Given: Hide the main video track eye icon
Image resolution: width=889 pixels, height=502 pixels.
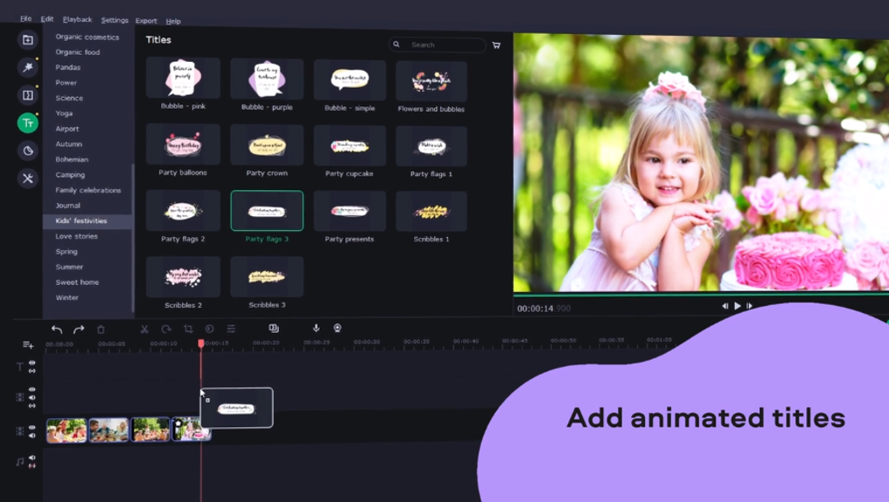Looking at the screenshot, I should (x=32, y=427).
